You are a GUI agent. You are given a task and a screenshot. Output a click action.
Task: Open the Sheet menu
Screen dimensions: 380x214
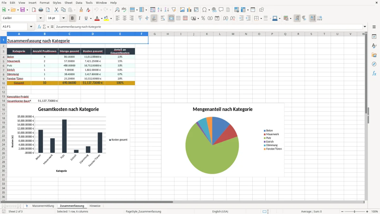(x=68, y=3)
